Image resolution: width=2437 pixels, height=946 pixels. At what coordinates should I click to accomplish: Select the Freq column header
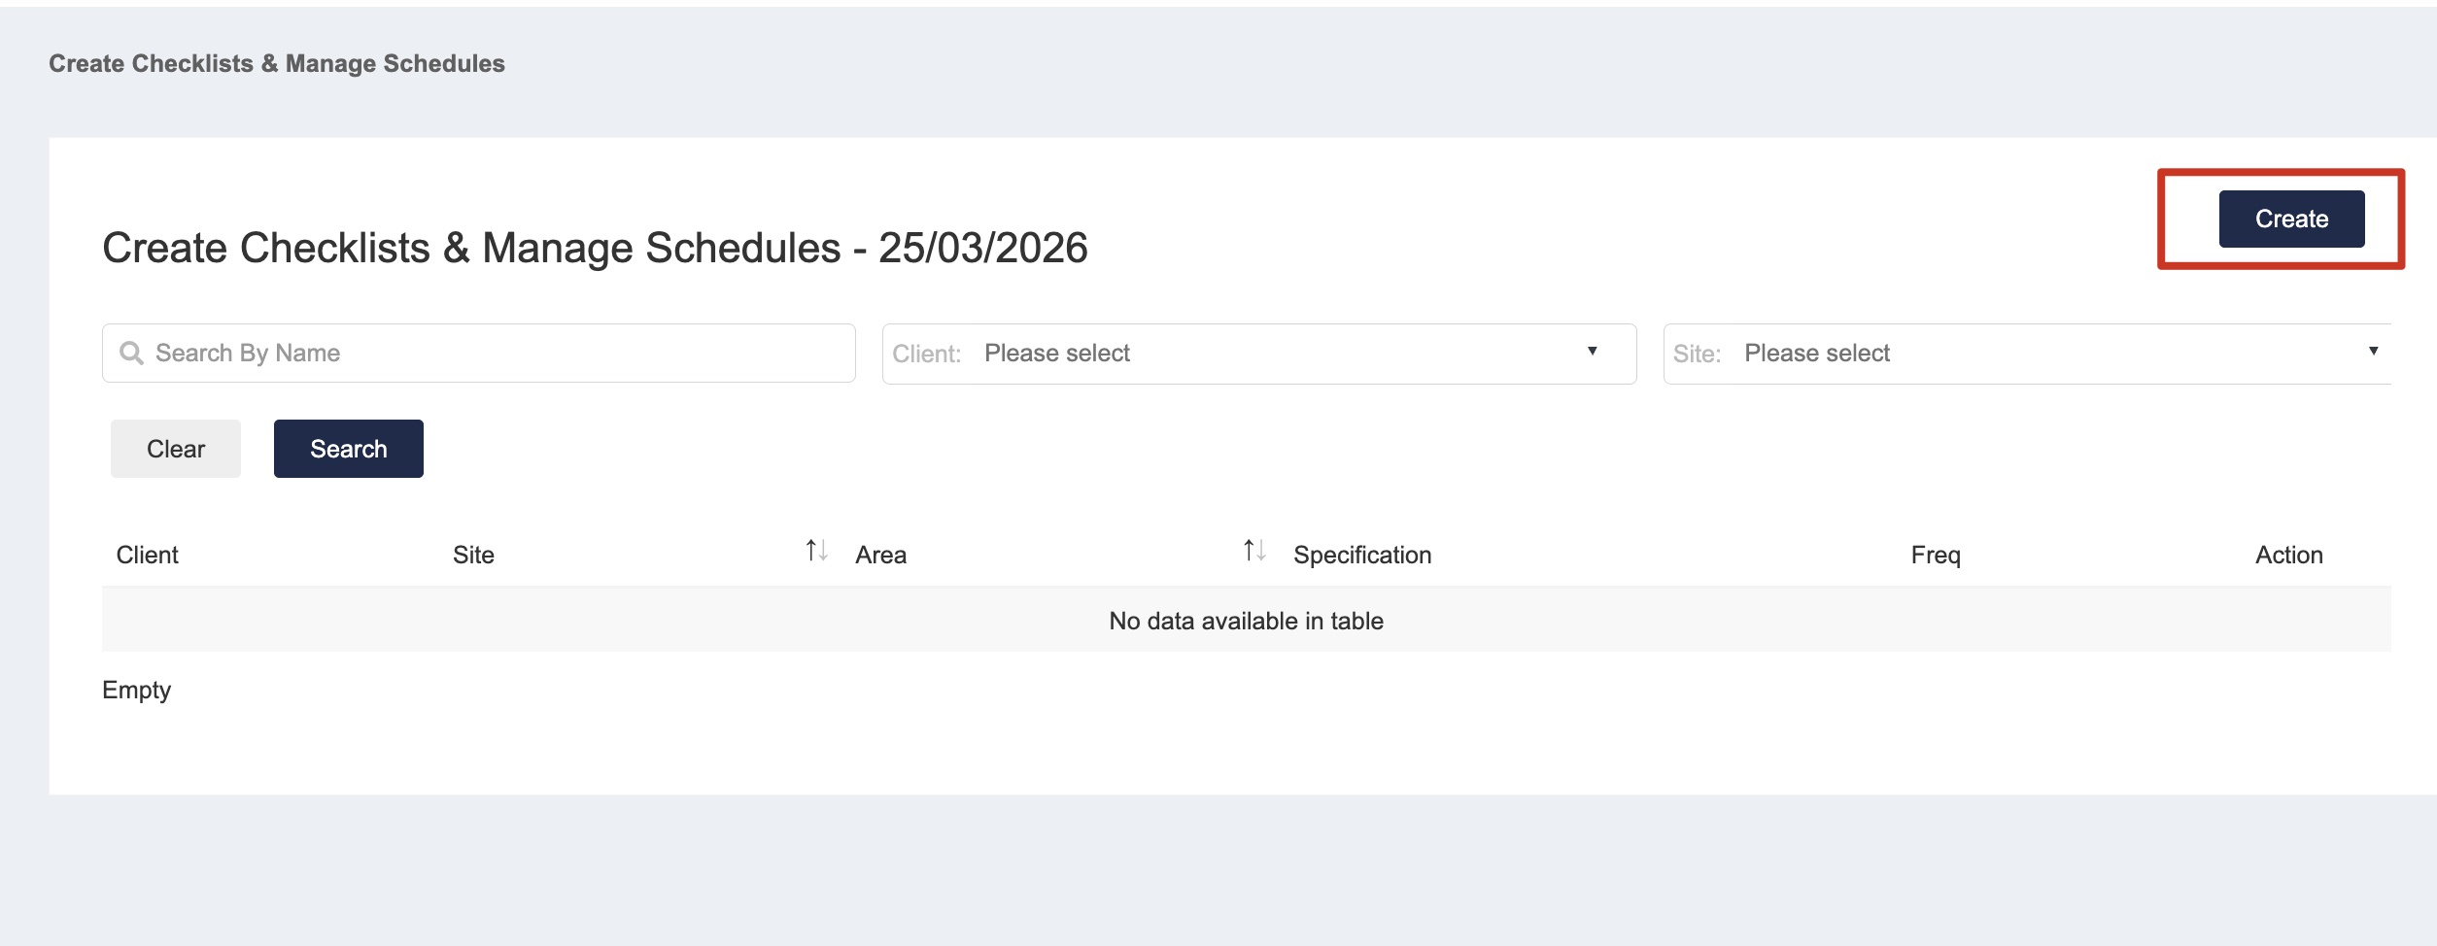(1936, 556)
